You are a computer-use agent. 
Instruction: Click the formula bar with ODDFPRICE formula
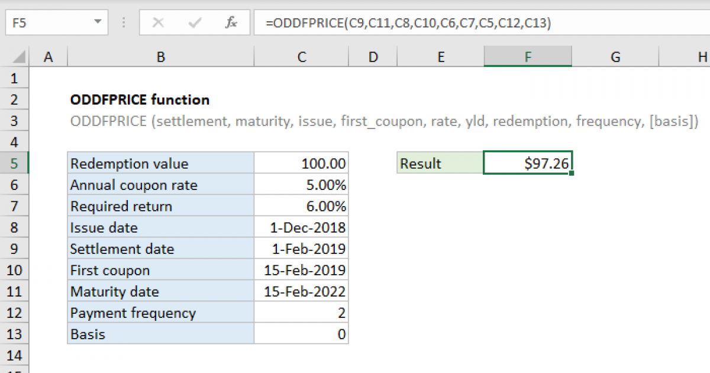(473, 23)
